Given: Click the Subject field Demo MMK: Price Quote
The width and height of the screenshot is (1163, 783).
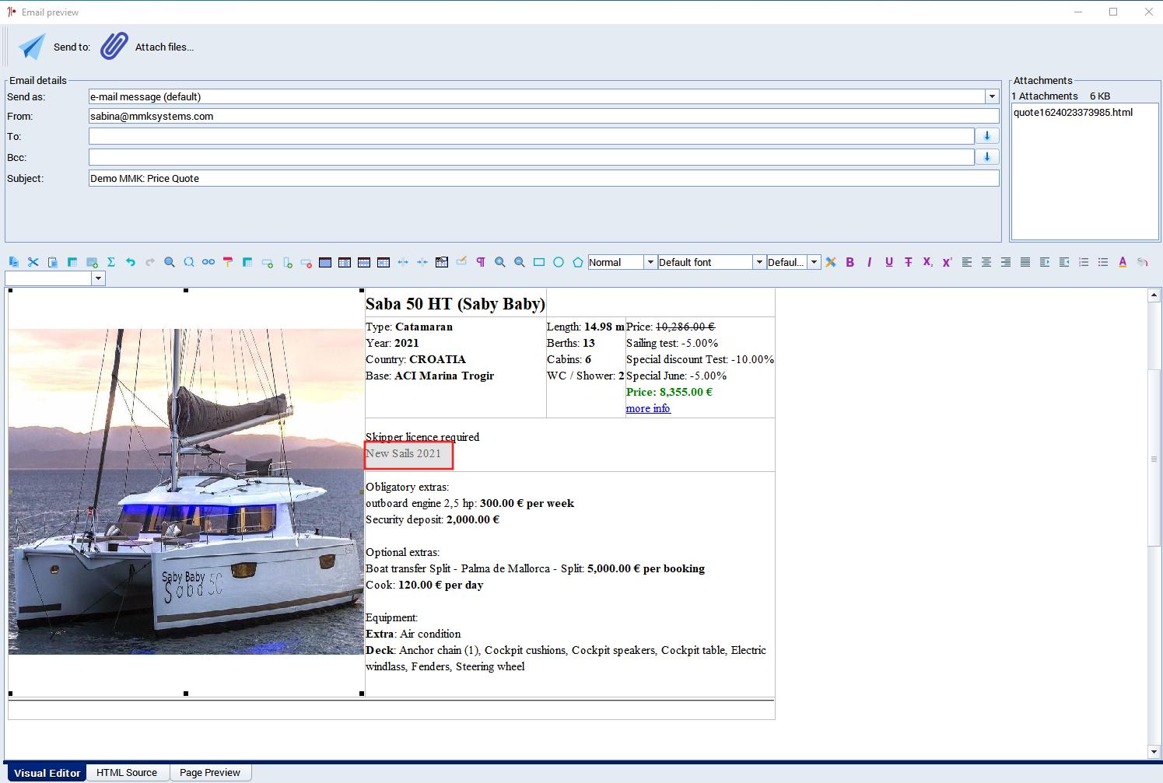Looking at the screenshot, I should (544, 178).
